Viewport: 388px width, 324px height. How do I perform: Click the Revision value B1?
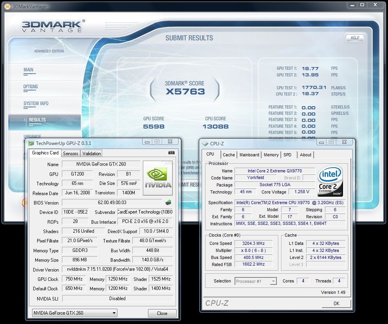(128, 174)
